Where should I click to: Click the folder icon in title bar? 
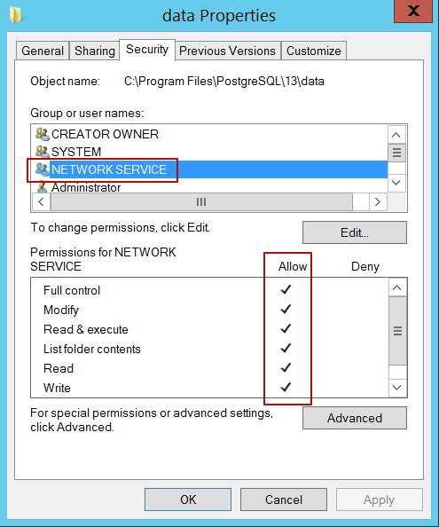(16, 15)
